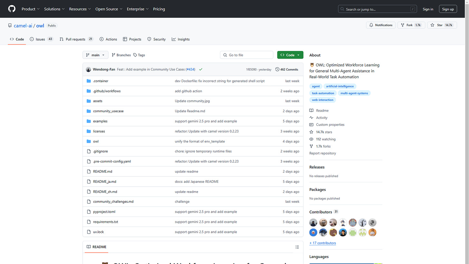Click the green check status icon

pos(201,69)
